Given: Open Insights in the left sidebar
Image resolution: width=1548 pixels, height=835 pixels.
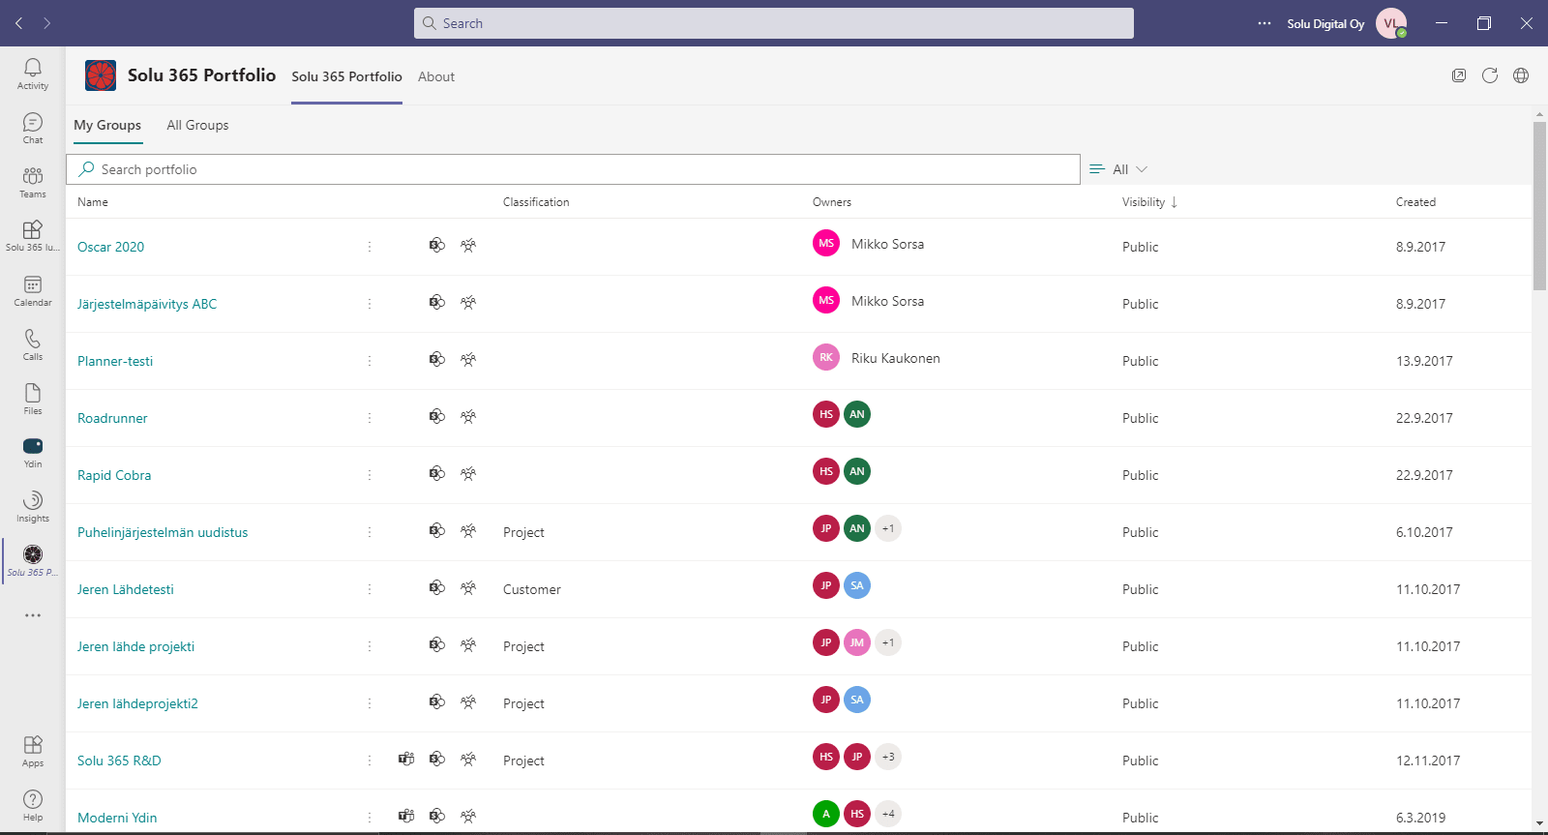Looking at the screenshot, I should (33, 507).
